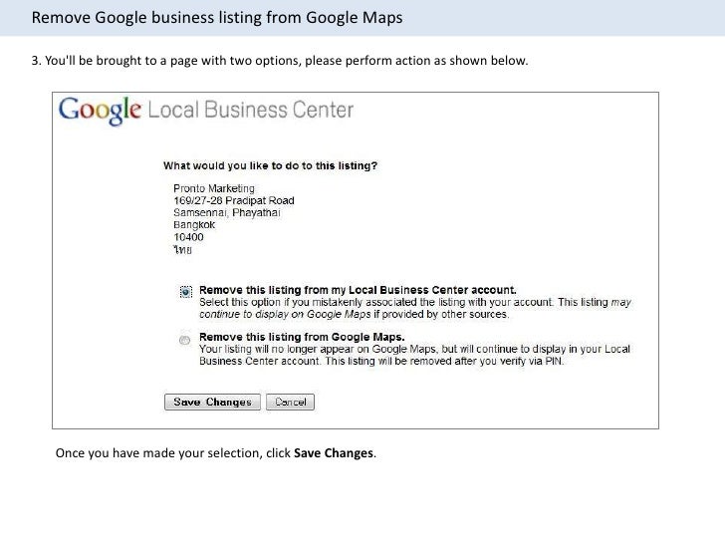
Task: Click 'Remove this listing from Google Maps' bold label
Action: point(302,337)
